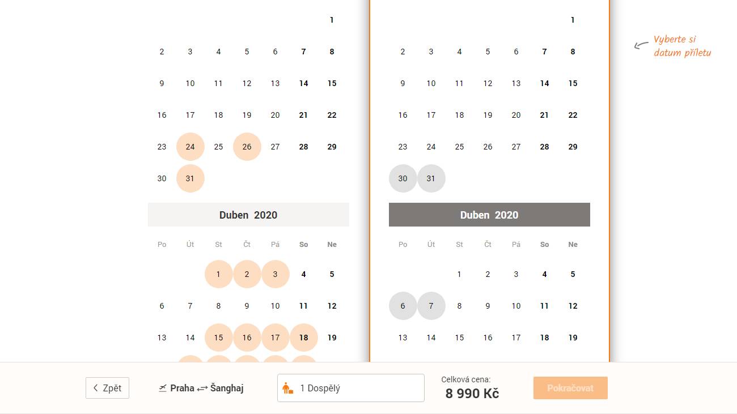
Task: Pick highlighted March 31 in left calendar
Action: [x=190, y=178]
